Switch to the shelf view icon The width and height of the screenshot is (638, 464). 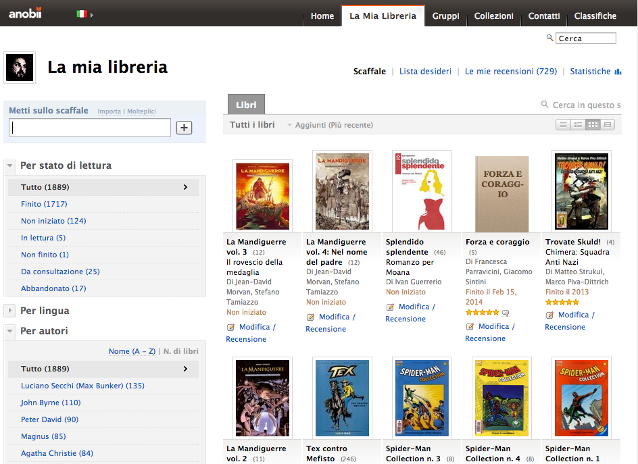click(x=608, y=125)
